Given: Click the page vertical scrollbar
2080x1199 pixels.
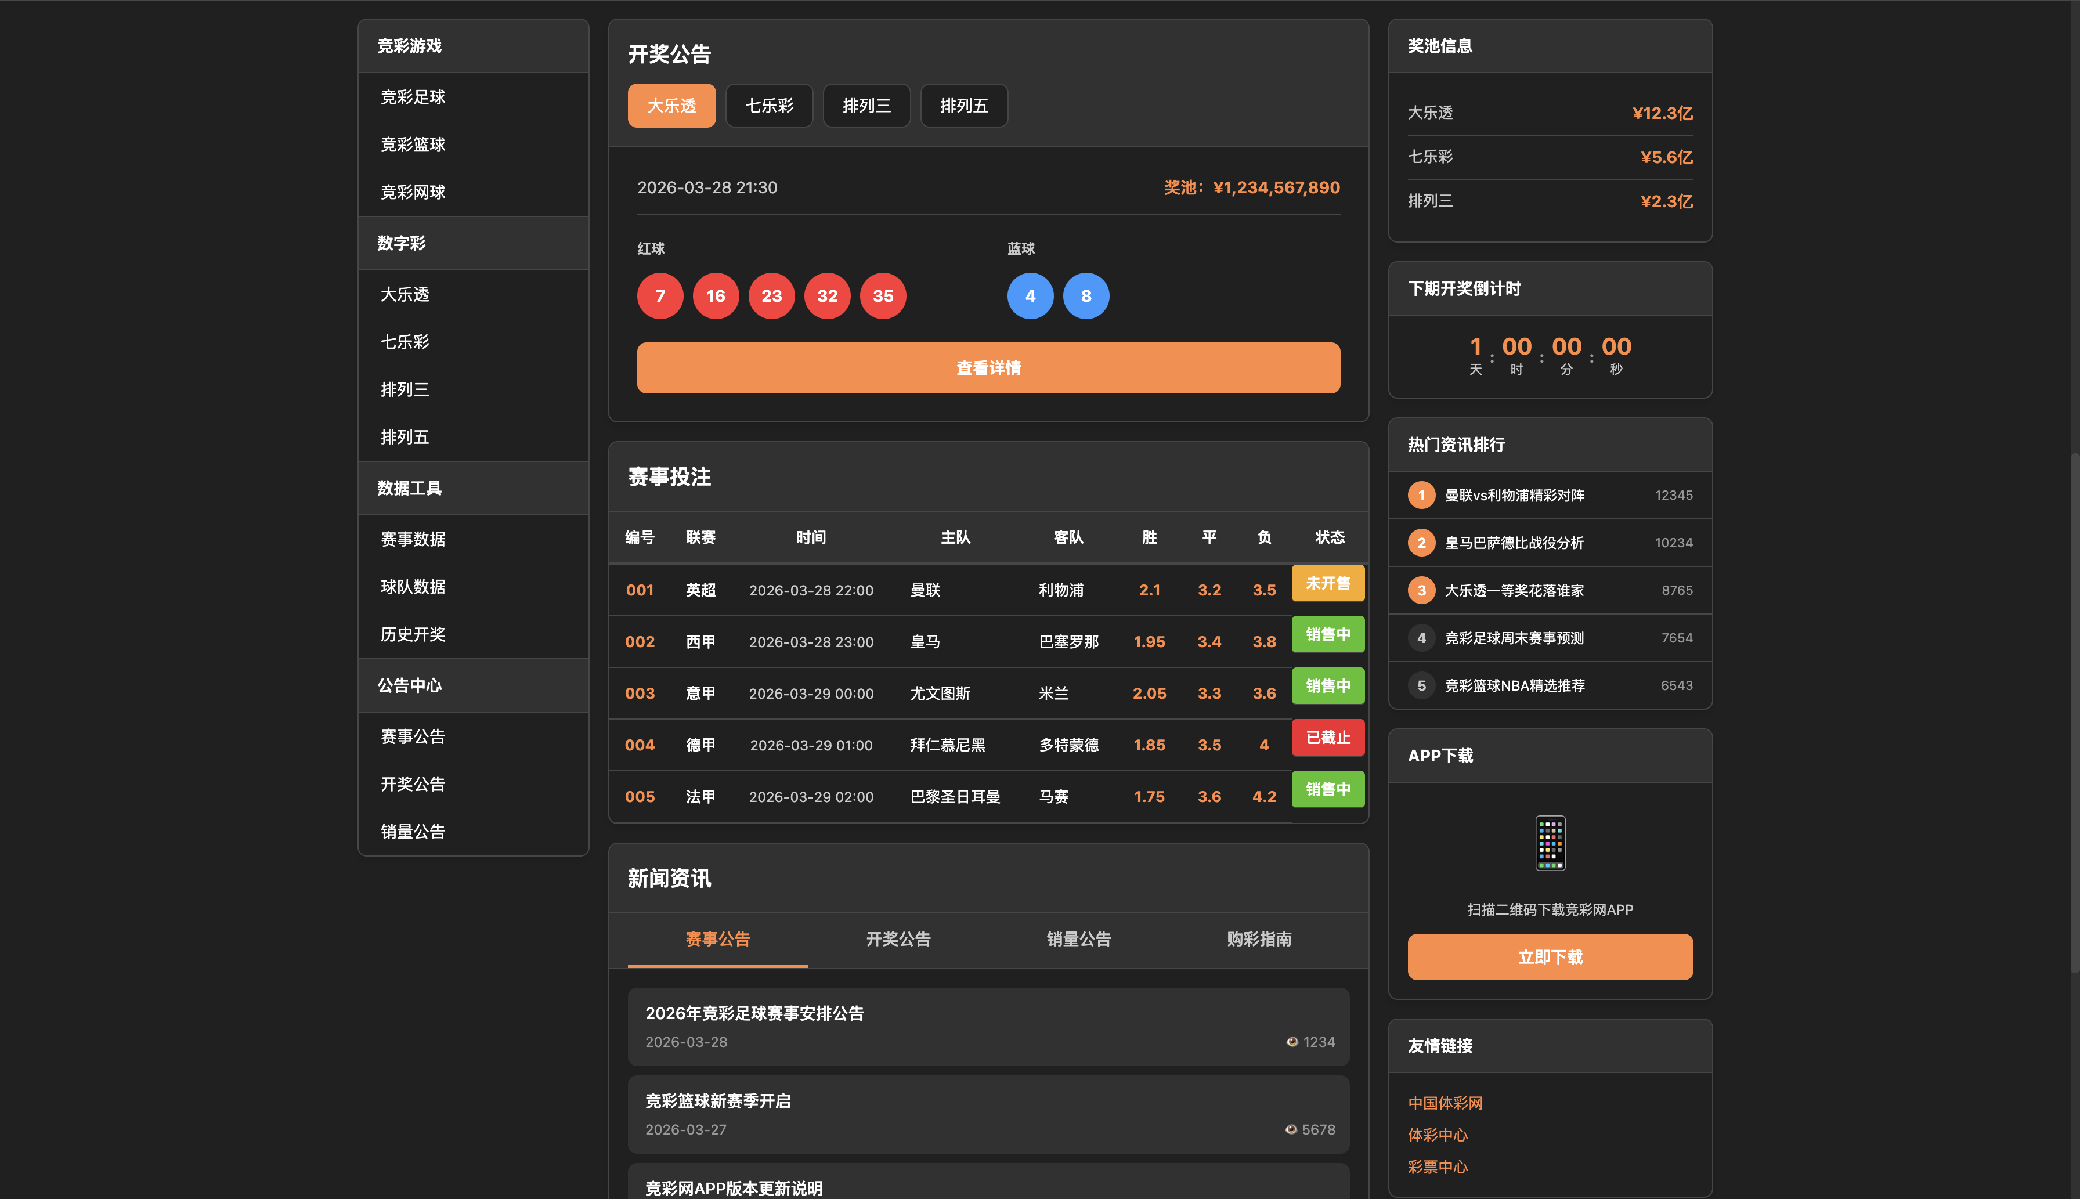Looking at the screenshot, I should pyautogui.click(x=2074, y=712).
